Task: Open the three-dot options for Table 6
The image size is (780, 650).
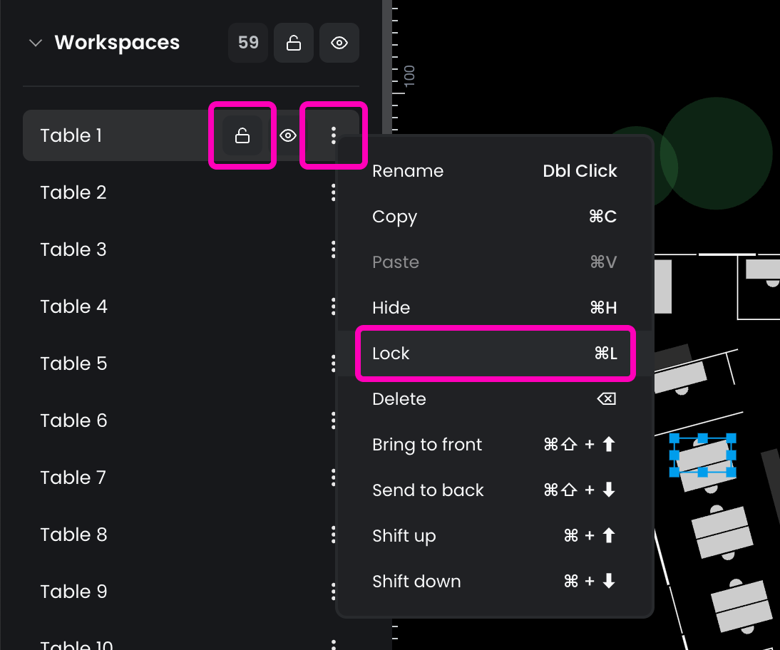Action: [x=332, y=421]
